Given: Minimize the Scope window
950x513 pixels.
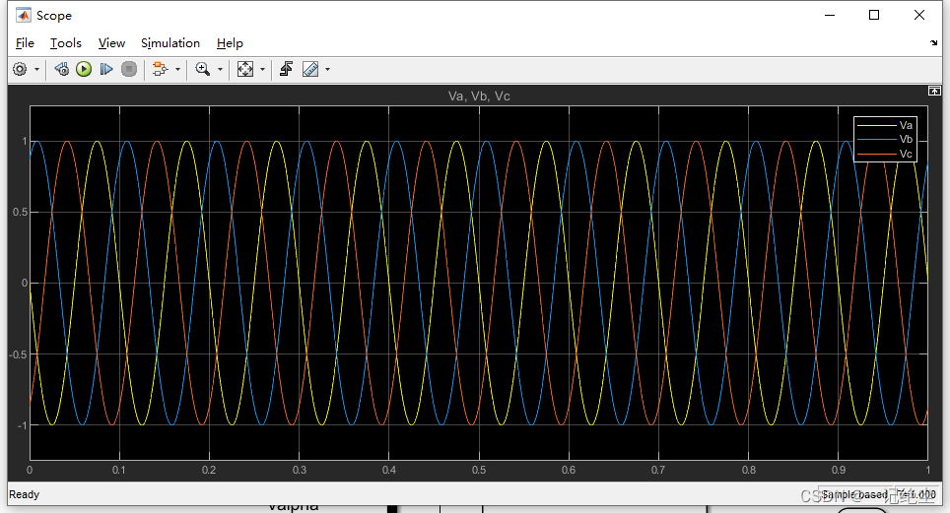Looking at the screenshot, I should pos(830,15).
